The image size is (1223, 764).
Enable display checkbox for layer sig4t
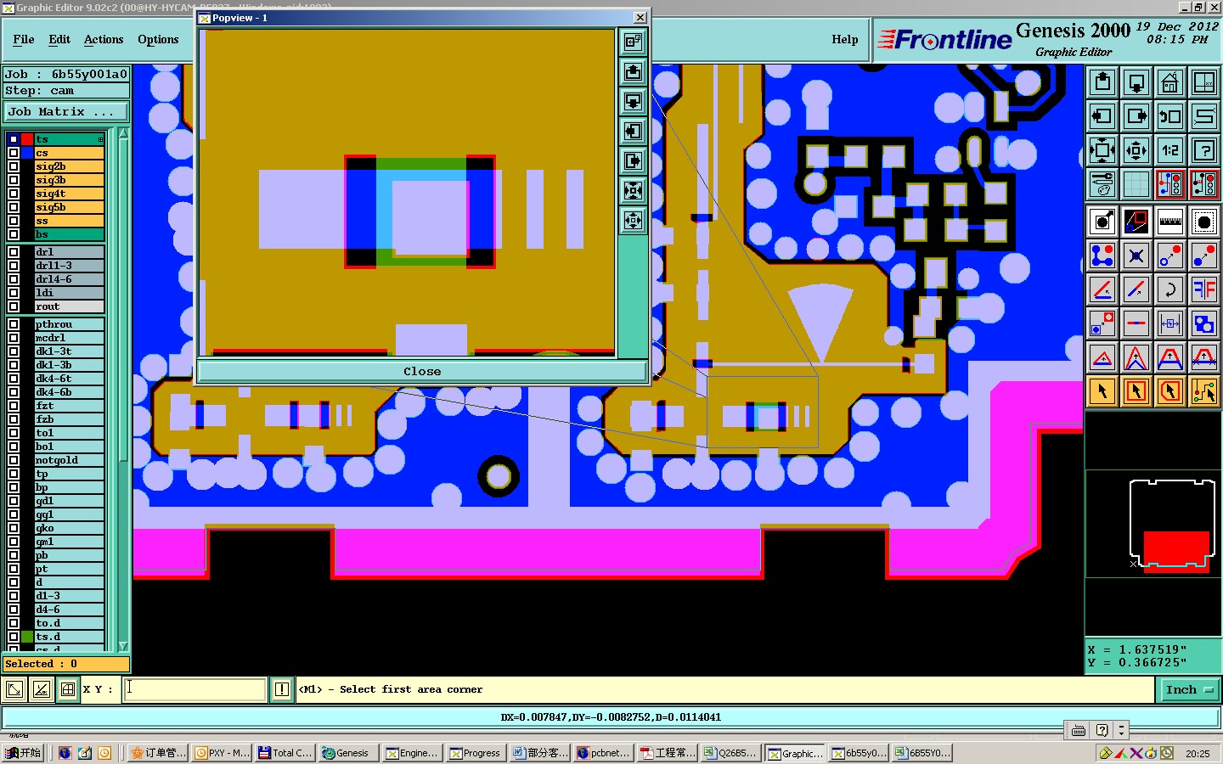coord(14,194)
